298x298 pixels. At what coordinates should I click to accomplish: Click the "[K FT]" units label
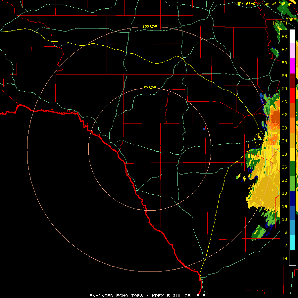click(280, 23)
